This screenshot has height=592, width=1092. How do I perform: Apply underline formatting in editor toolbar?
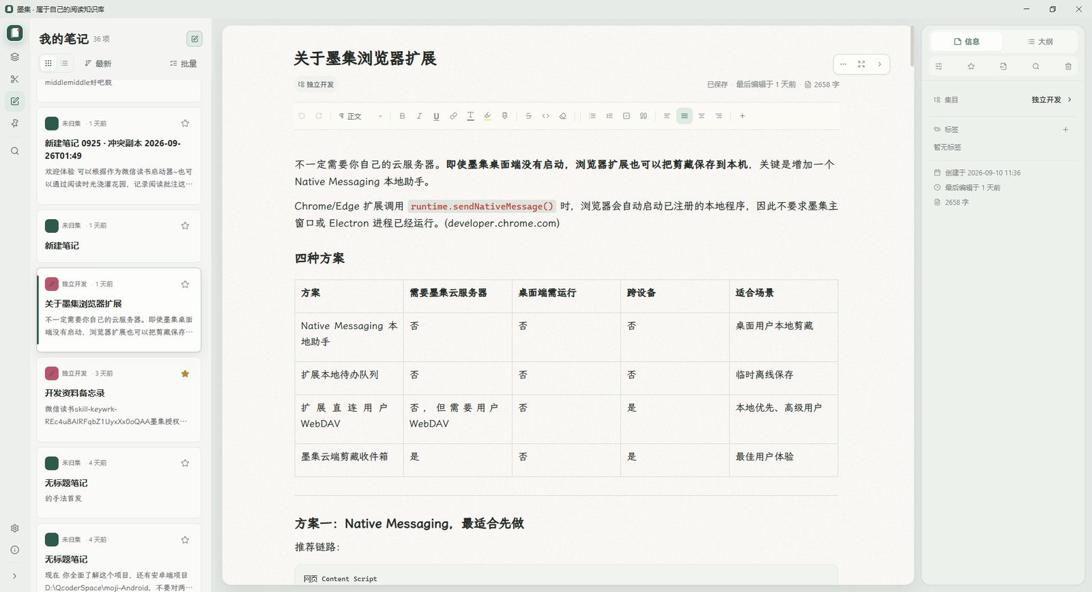point(436,116)
